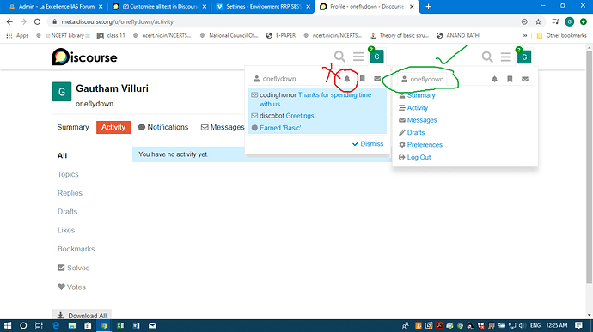Open Excel from the taskbar
This screenshot has width=593, height=332.
coord(120,326)
